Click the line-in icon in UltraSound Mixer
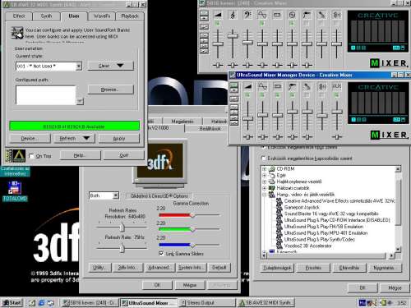Screen dimensions: 411x308 pyautogui.click(x=293, y=86)
